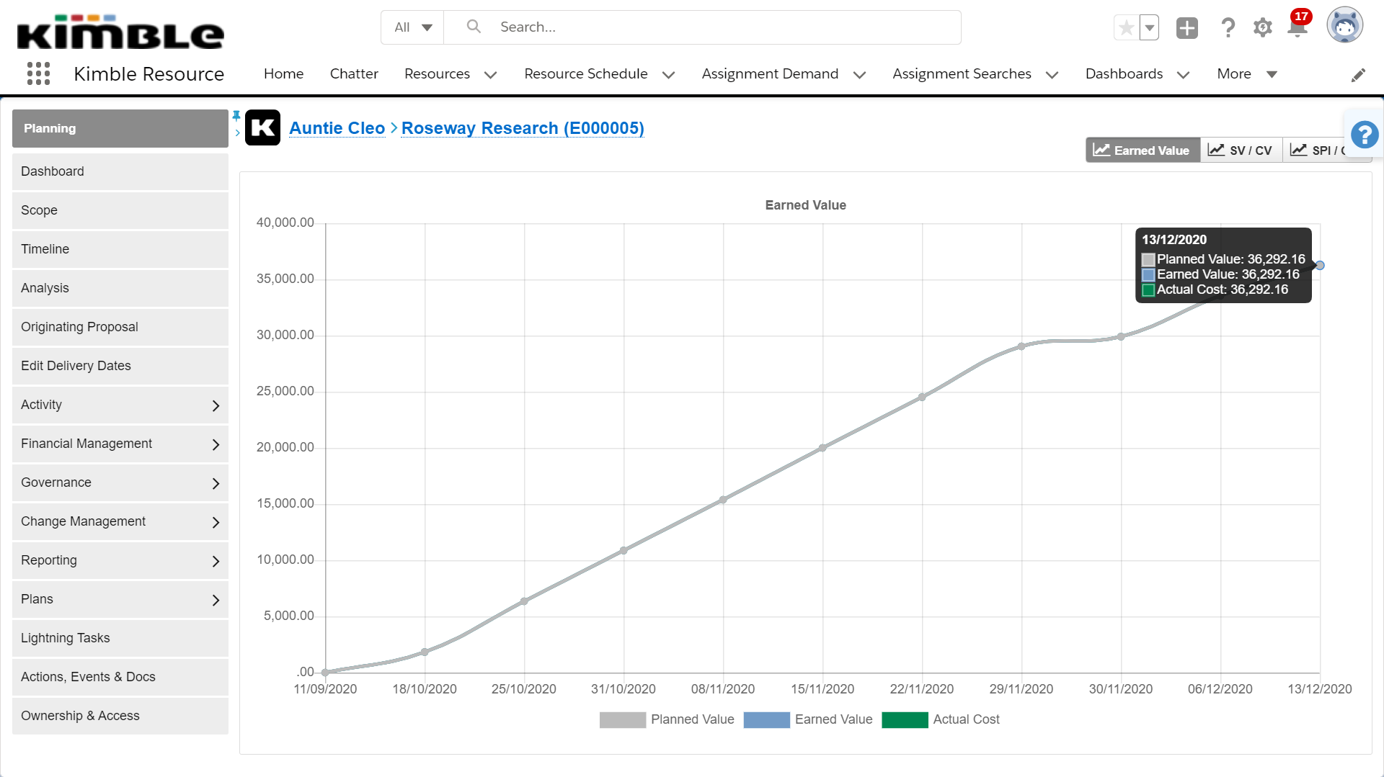Open the Auntie Cleo breadcrumb link
Viewport: 1384px width, 777px height.
[x=337, y=127]
